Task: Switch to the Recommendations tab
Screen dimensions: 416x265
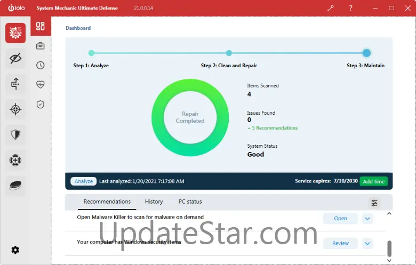Action: pos(107,202)
